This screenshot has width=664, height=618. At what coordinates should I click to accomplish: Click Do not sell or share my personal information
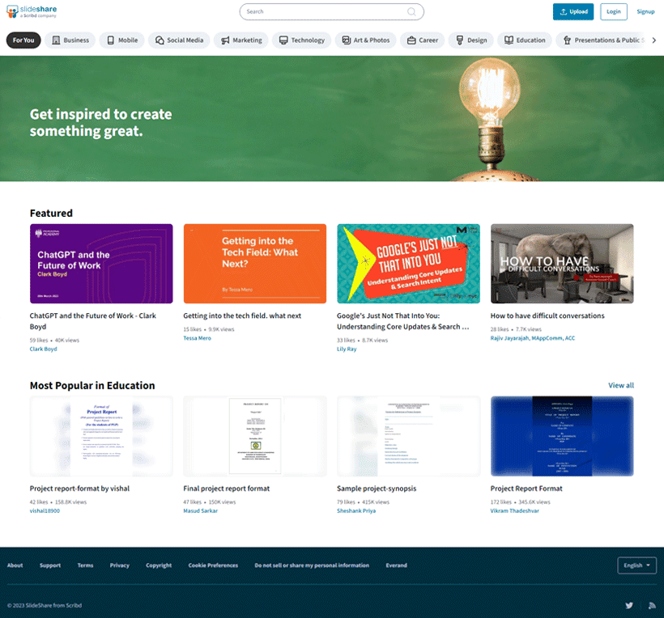click(x=312, y=565)
